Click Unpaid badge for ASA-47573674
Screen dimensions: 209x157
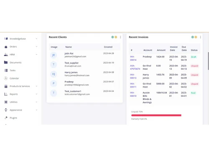coord(194,66)
